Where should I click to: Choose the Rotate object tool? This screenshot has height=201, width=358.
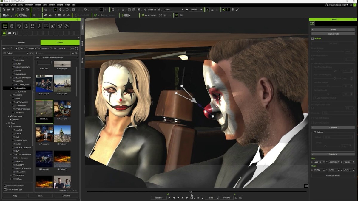pyautogui.click(x=67, y=10)
